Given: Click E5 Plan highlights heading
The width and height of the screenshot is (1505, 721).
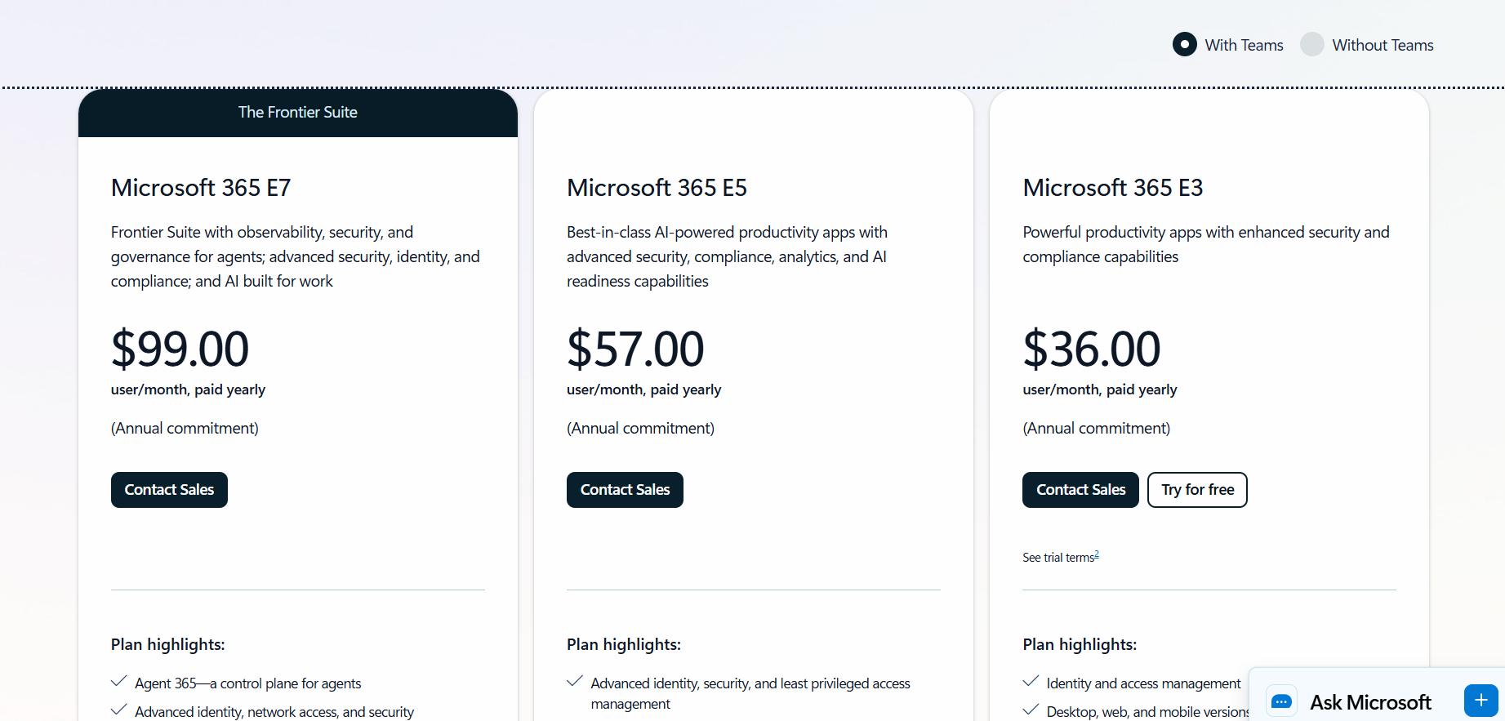Looking at the screenshot, I should 623,644.
